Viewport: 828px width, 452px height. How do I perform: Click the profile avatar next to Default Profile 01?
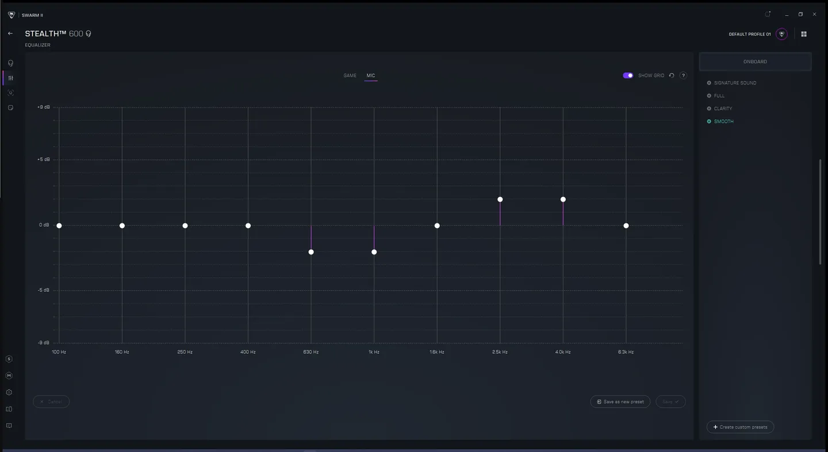(781, 34)
